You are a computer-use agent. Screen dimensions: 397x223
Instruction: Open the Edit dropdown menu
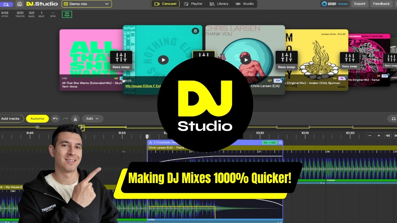tap(92, 119)
